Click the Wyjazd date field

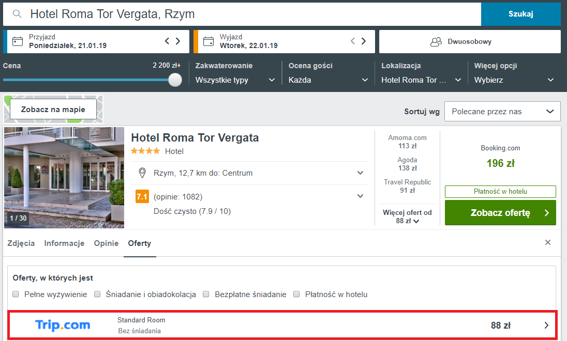pyautogui.click(x=284, y=41)
